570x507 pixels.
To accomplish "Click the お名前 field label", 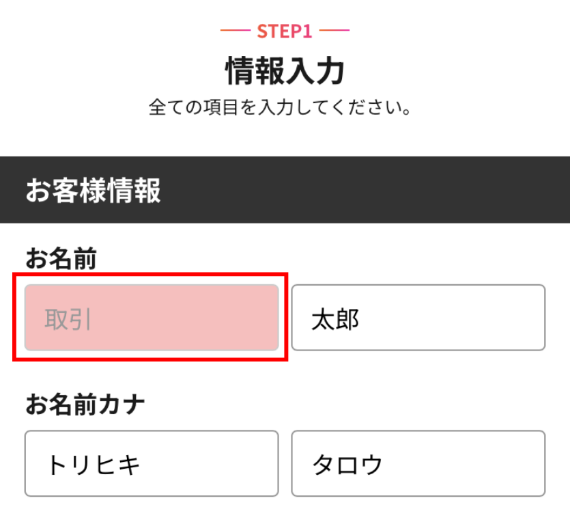I will pos(61,259).
